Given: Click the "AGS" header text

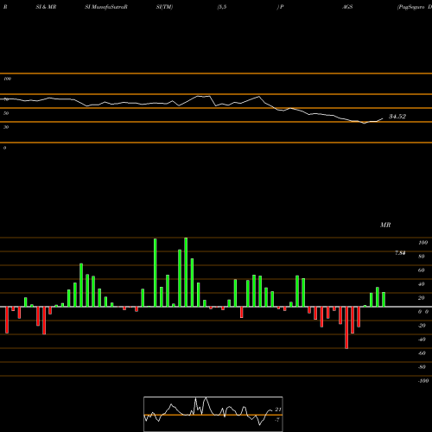Looking at the screenshot, I should coord(347,7).
